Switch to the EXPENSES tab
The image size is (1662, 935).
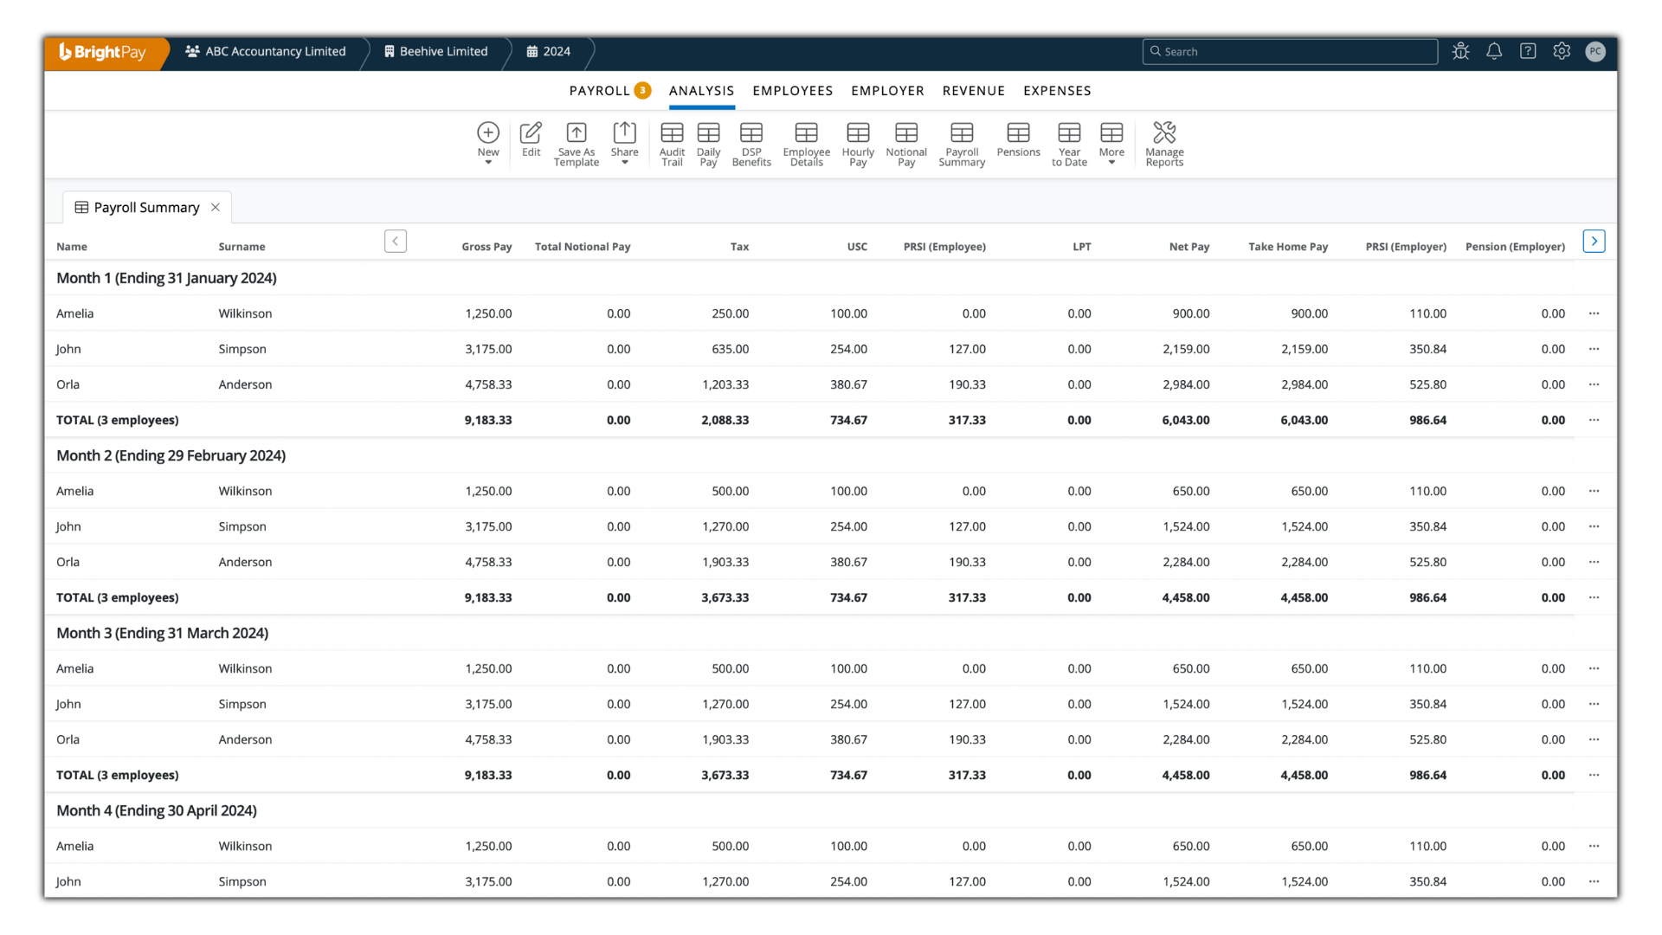[x=1057, y=91]
